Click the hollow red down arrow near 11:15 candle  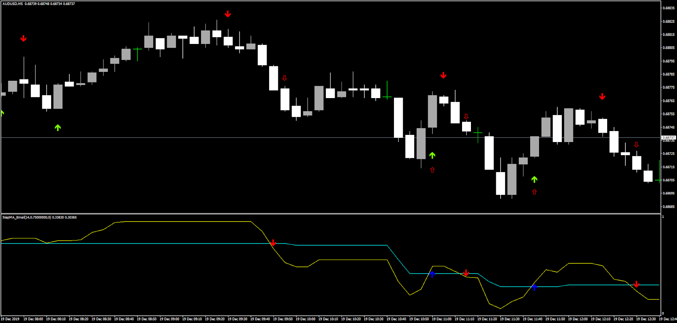466,116
